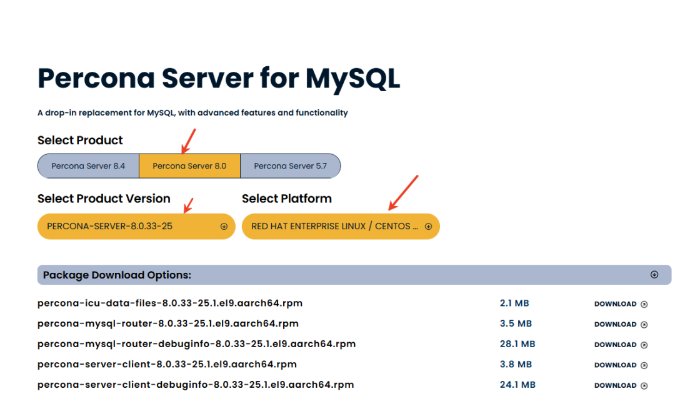675x394 pixels.
Task: Click download icon for percona-icu-data-files row
Action: click(x=644, y=305)
